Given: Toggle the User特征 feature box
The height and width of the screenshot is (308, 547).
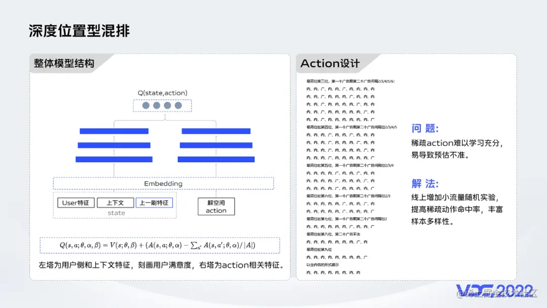Looking at the screenshot, I should (x=75, y=202).
